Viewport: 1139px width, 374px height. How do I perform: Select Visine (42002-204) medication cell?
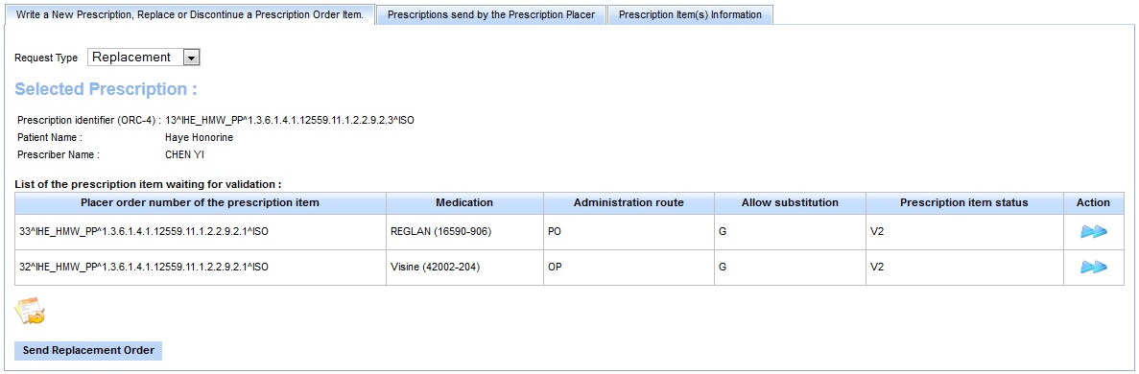(x=464, y=268)
